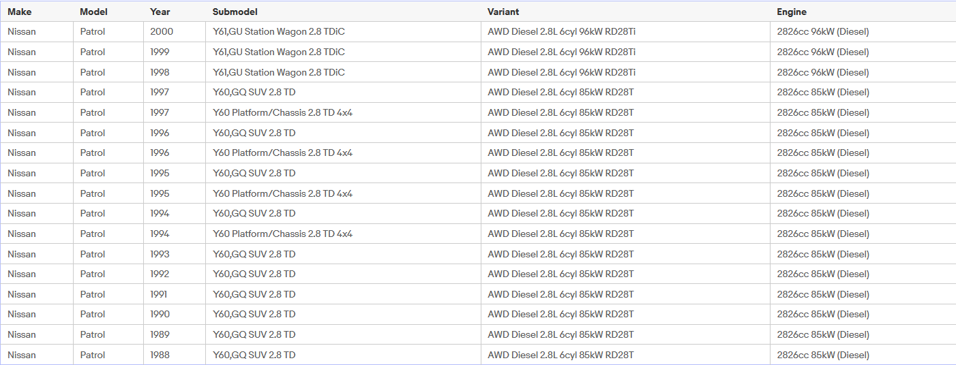This screenshot has height=365, width=956.
Task: Click the 2826cc 96kW engine cell for 2000
Action: point(863,31)
